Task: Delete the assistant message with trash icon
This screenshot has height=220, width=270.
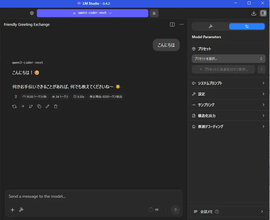Action: pos(56,106)
